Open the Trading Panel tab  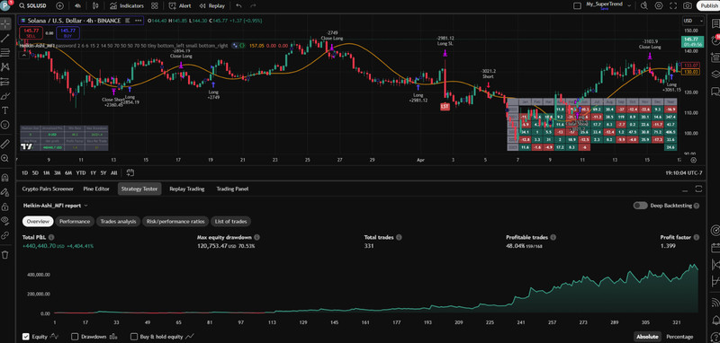pyautogui.click(x=232, y=189)
